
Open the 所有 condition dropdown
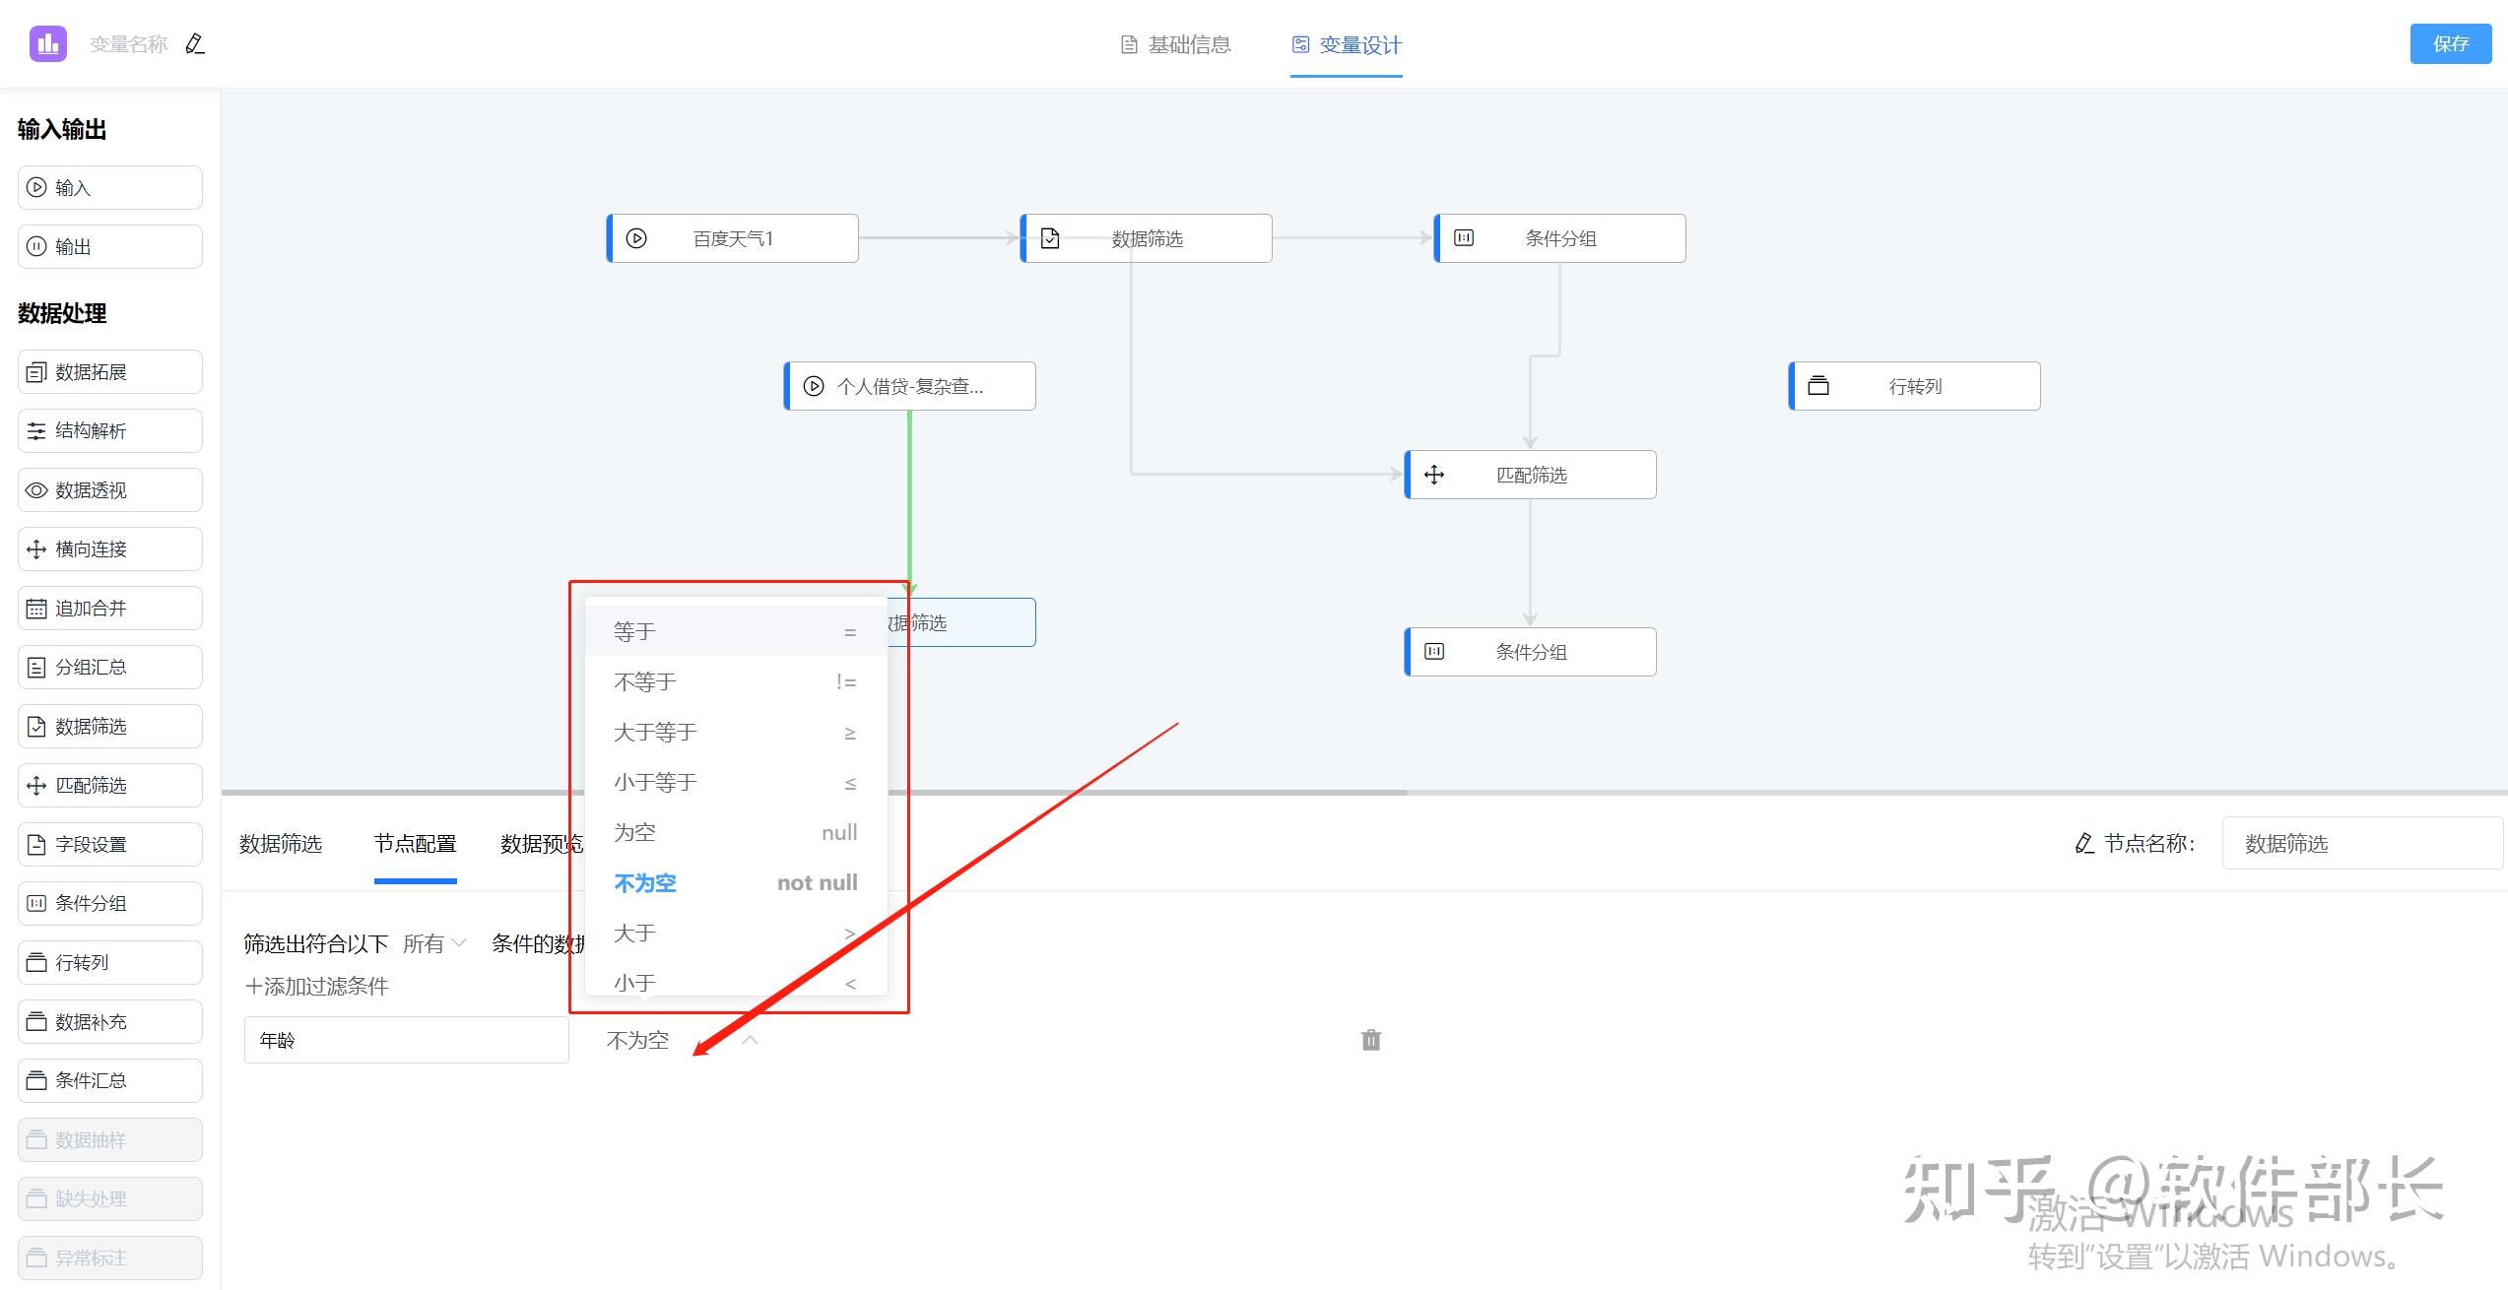point(433,943)
